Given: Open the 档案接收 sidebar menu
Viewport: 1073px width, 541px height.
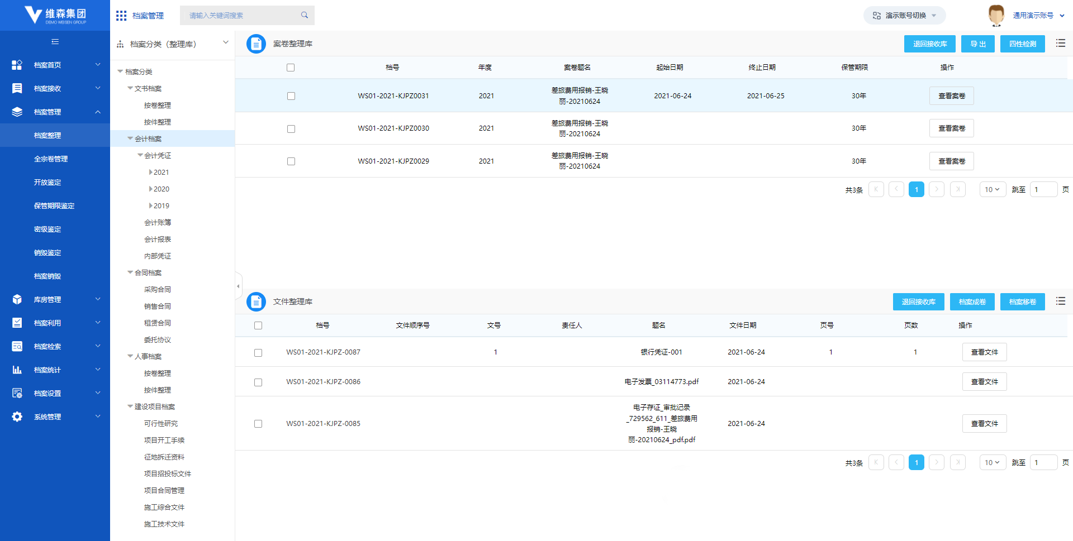Looking at the screenshot, I should coord(55,89).
